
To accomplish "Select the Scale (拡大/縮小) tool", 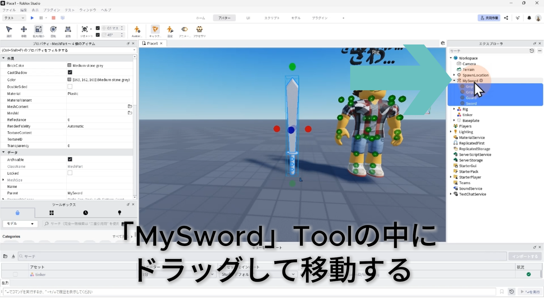I will 38,29.
